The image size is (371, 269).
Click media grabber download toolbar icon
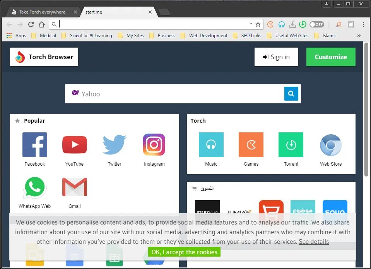click(292, 24)
